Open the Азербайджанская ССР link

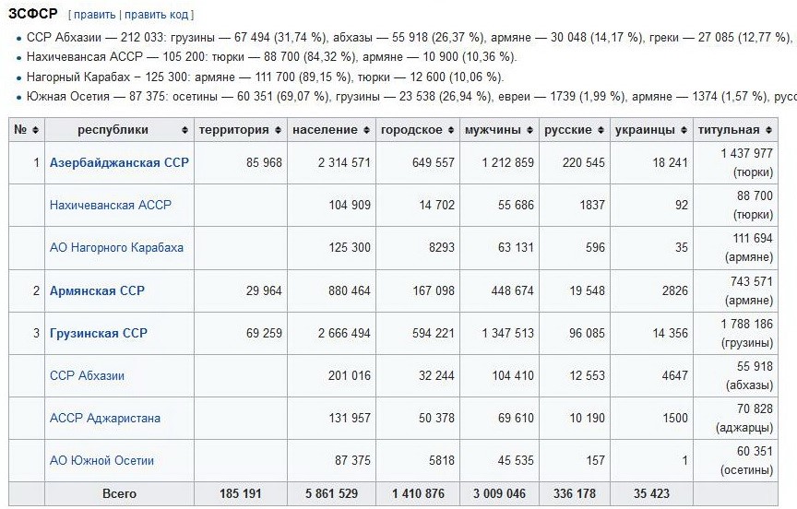[119, 163]
